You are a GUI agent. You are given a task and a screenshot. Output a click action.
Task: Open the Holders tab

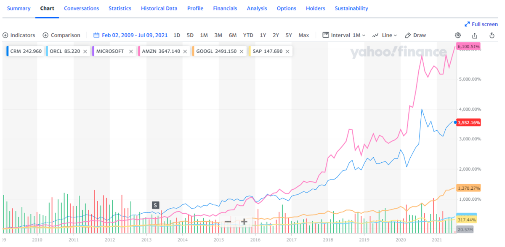pyautogui.click(x=316, y=8)
